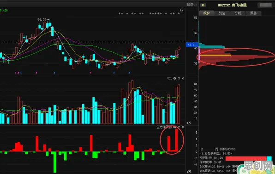Switch to the 资金 tab
Image resolution: width=275 pixels, height=174 pixels.
tap(222, 13)
